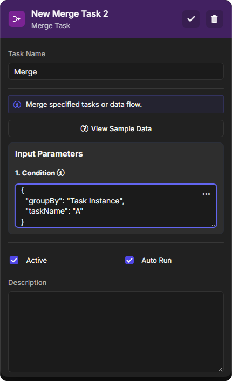Click the "taskName": "A" line

pos(54,211)
